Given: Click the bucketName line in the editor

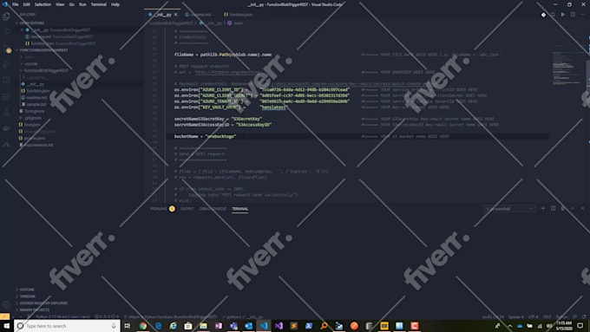Looking at the screenshot, I should click(x=205, y=136).
